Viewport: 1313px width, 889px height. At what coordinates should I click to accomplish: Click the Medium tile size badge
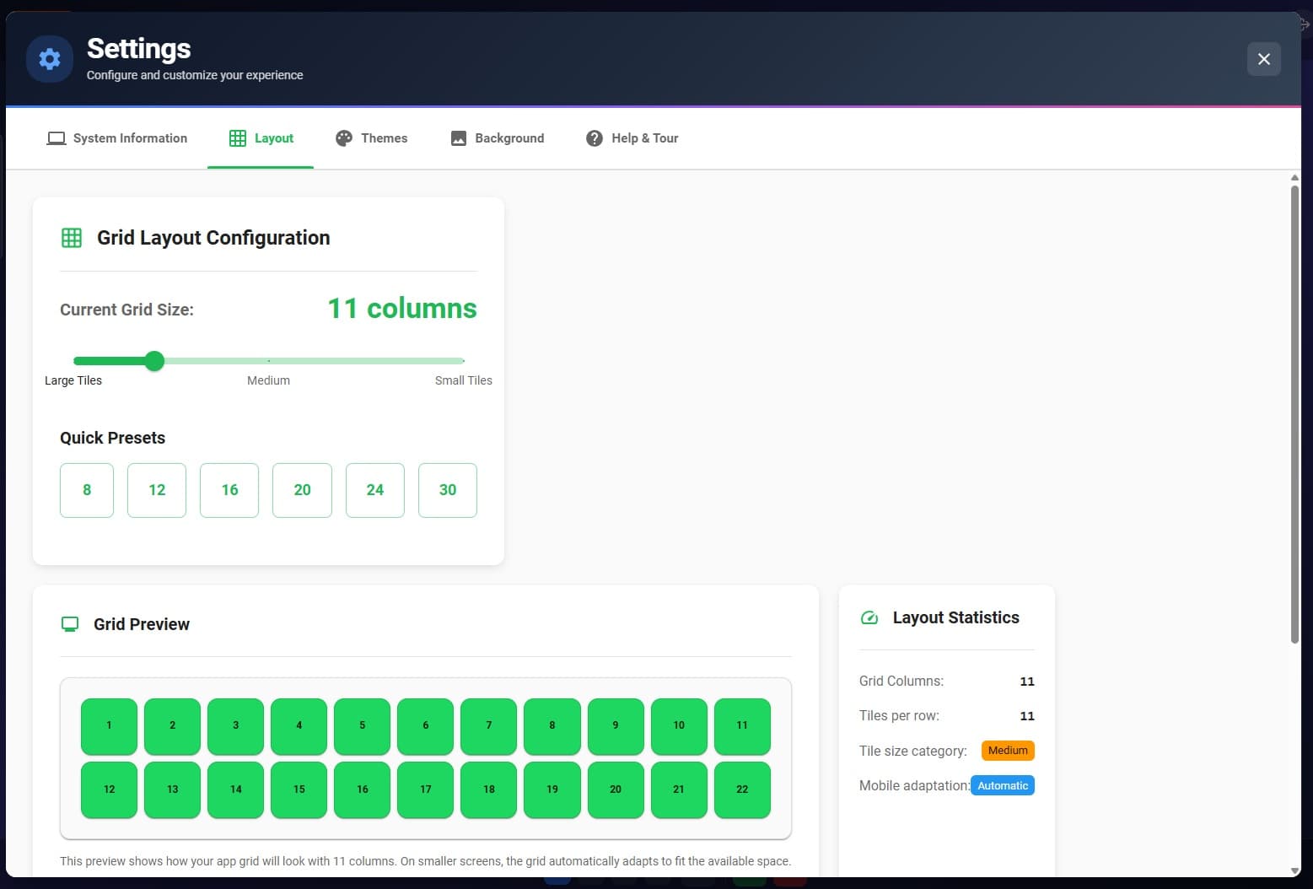coord(1008,750)
